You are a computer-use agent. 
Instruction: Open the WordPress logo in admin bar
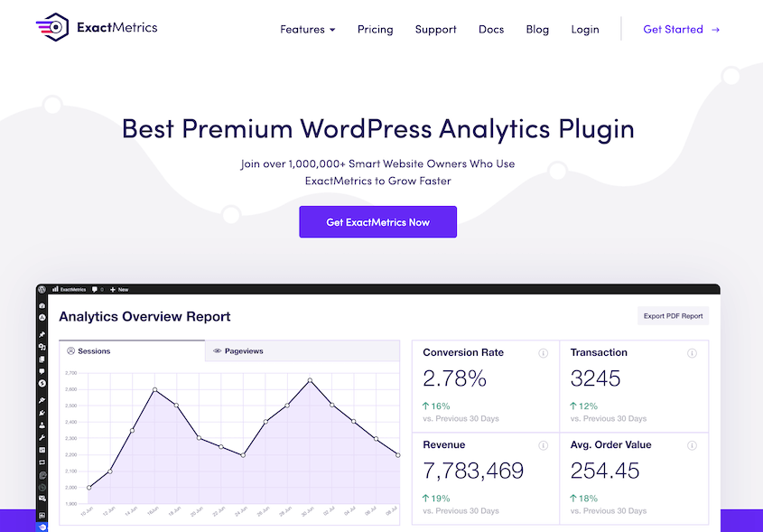pyautogui.click(x=42, y=289)
